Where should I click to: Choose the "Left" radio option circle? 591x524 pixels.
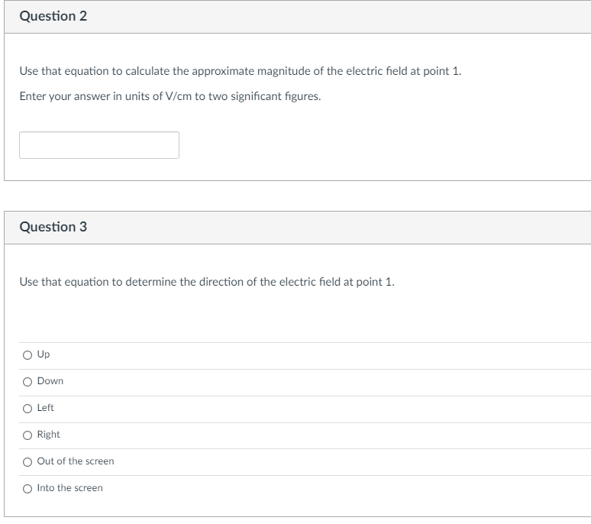(27, 409)
